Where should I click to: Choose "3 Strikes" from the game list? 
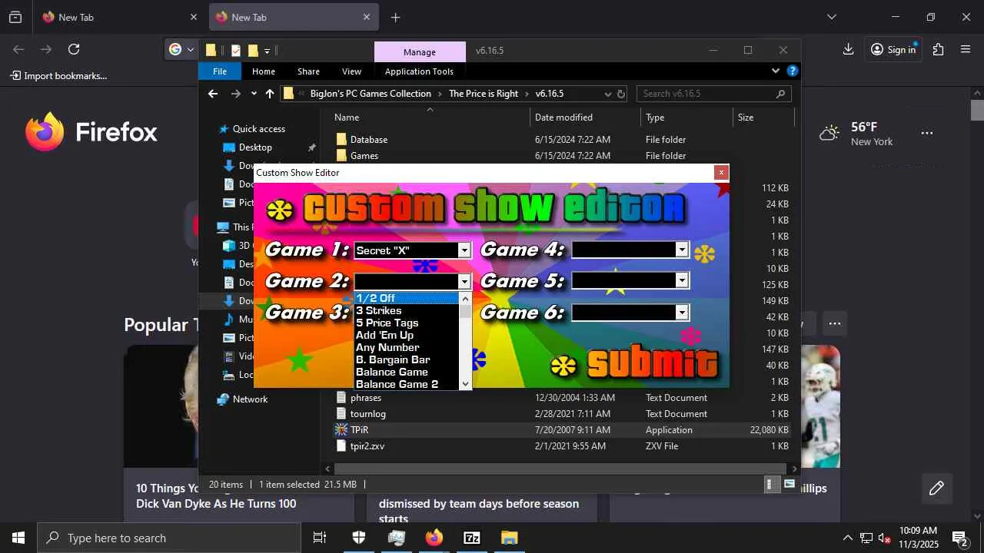[x=407, y=310]
